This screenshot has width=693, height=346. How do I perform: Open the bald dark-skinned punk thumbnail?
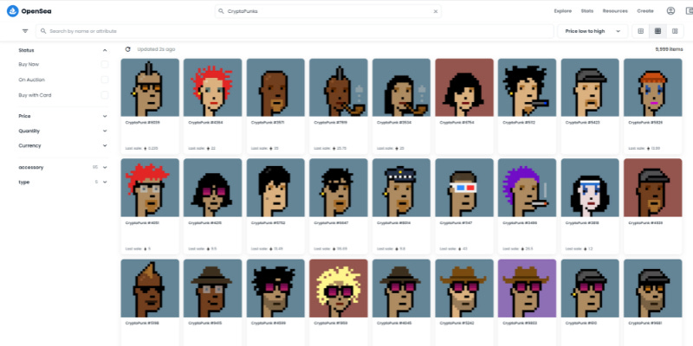click(275, 87)
